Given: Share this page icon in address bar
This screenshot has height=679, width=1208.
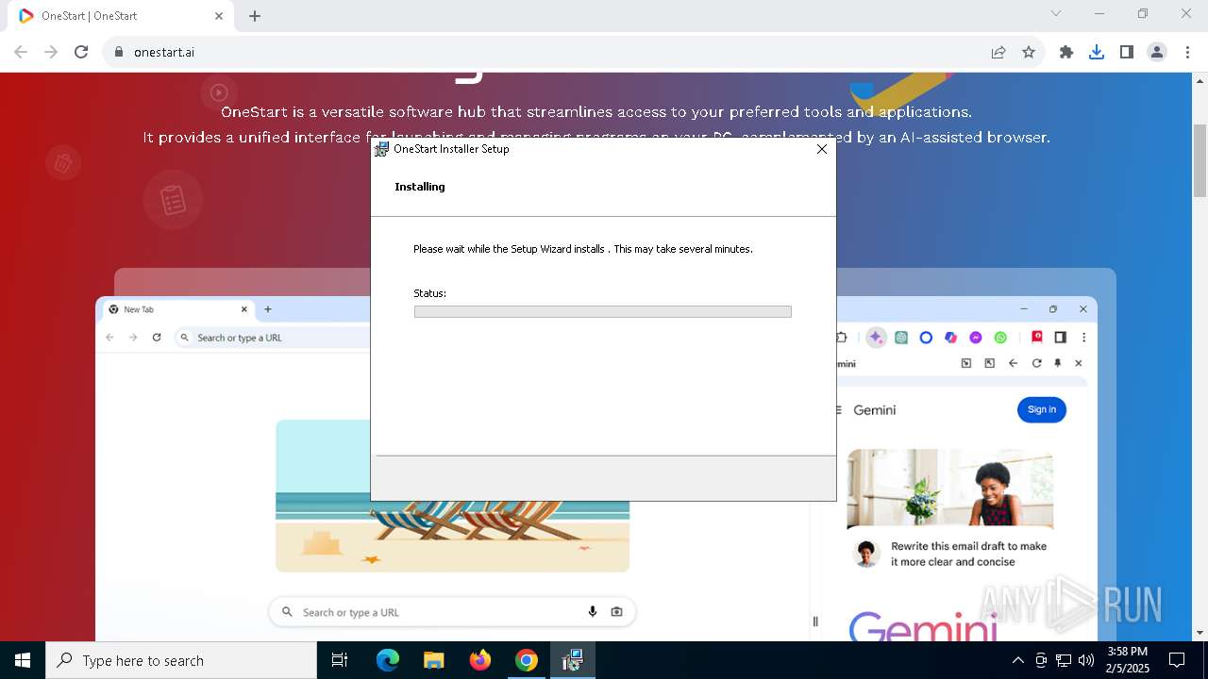Looking at the screenshot, I should (998, 52).
